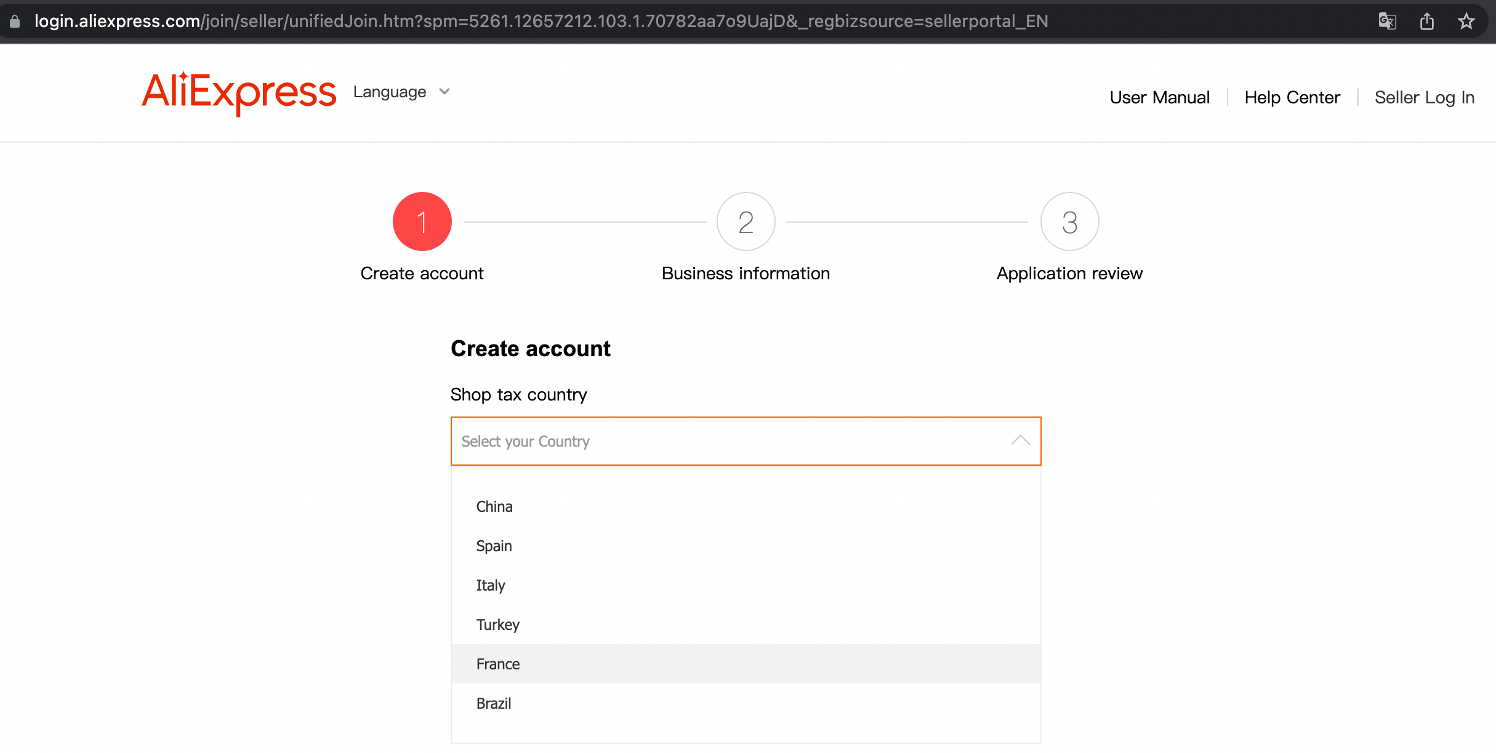Select China from the country list
Screen dimensions: 1496x753
click(494, 506)
